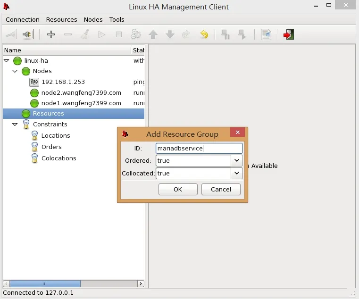Click the gears default-settings toolbar icon

pyautogui.click(x=136, y=34)
